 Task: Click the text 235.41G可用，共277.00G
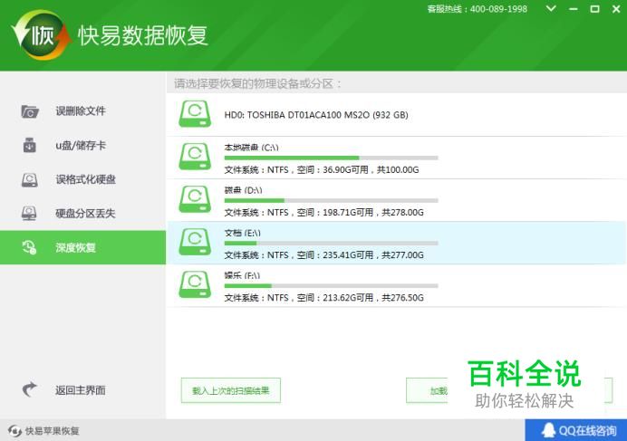373,254
